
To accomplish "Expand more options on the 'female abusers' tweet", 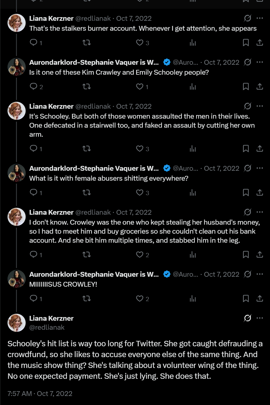I will (260, 168).
